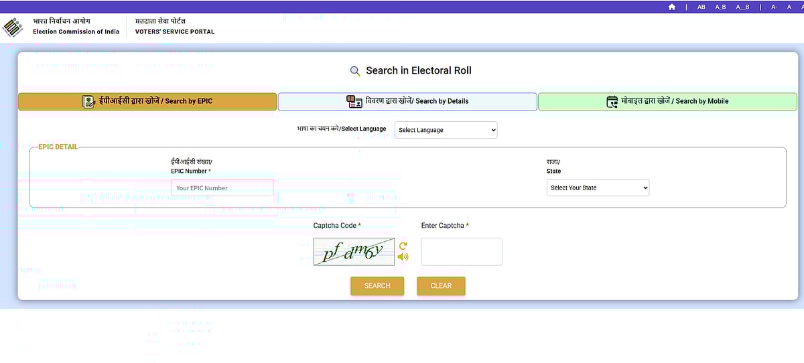Screen dimensions: 804x363
Task: Open the Search by Mobile tab
Action: pyautogui.click(x=667, y=101)
